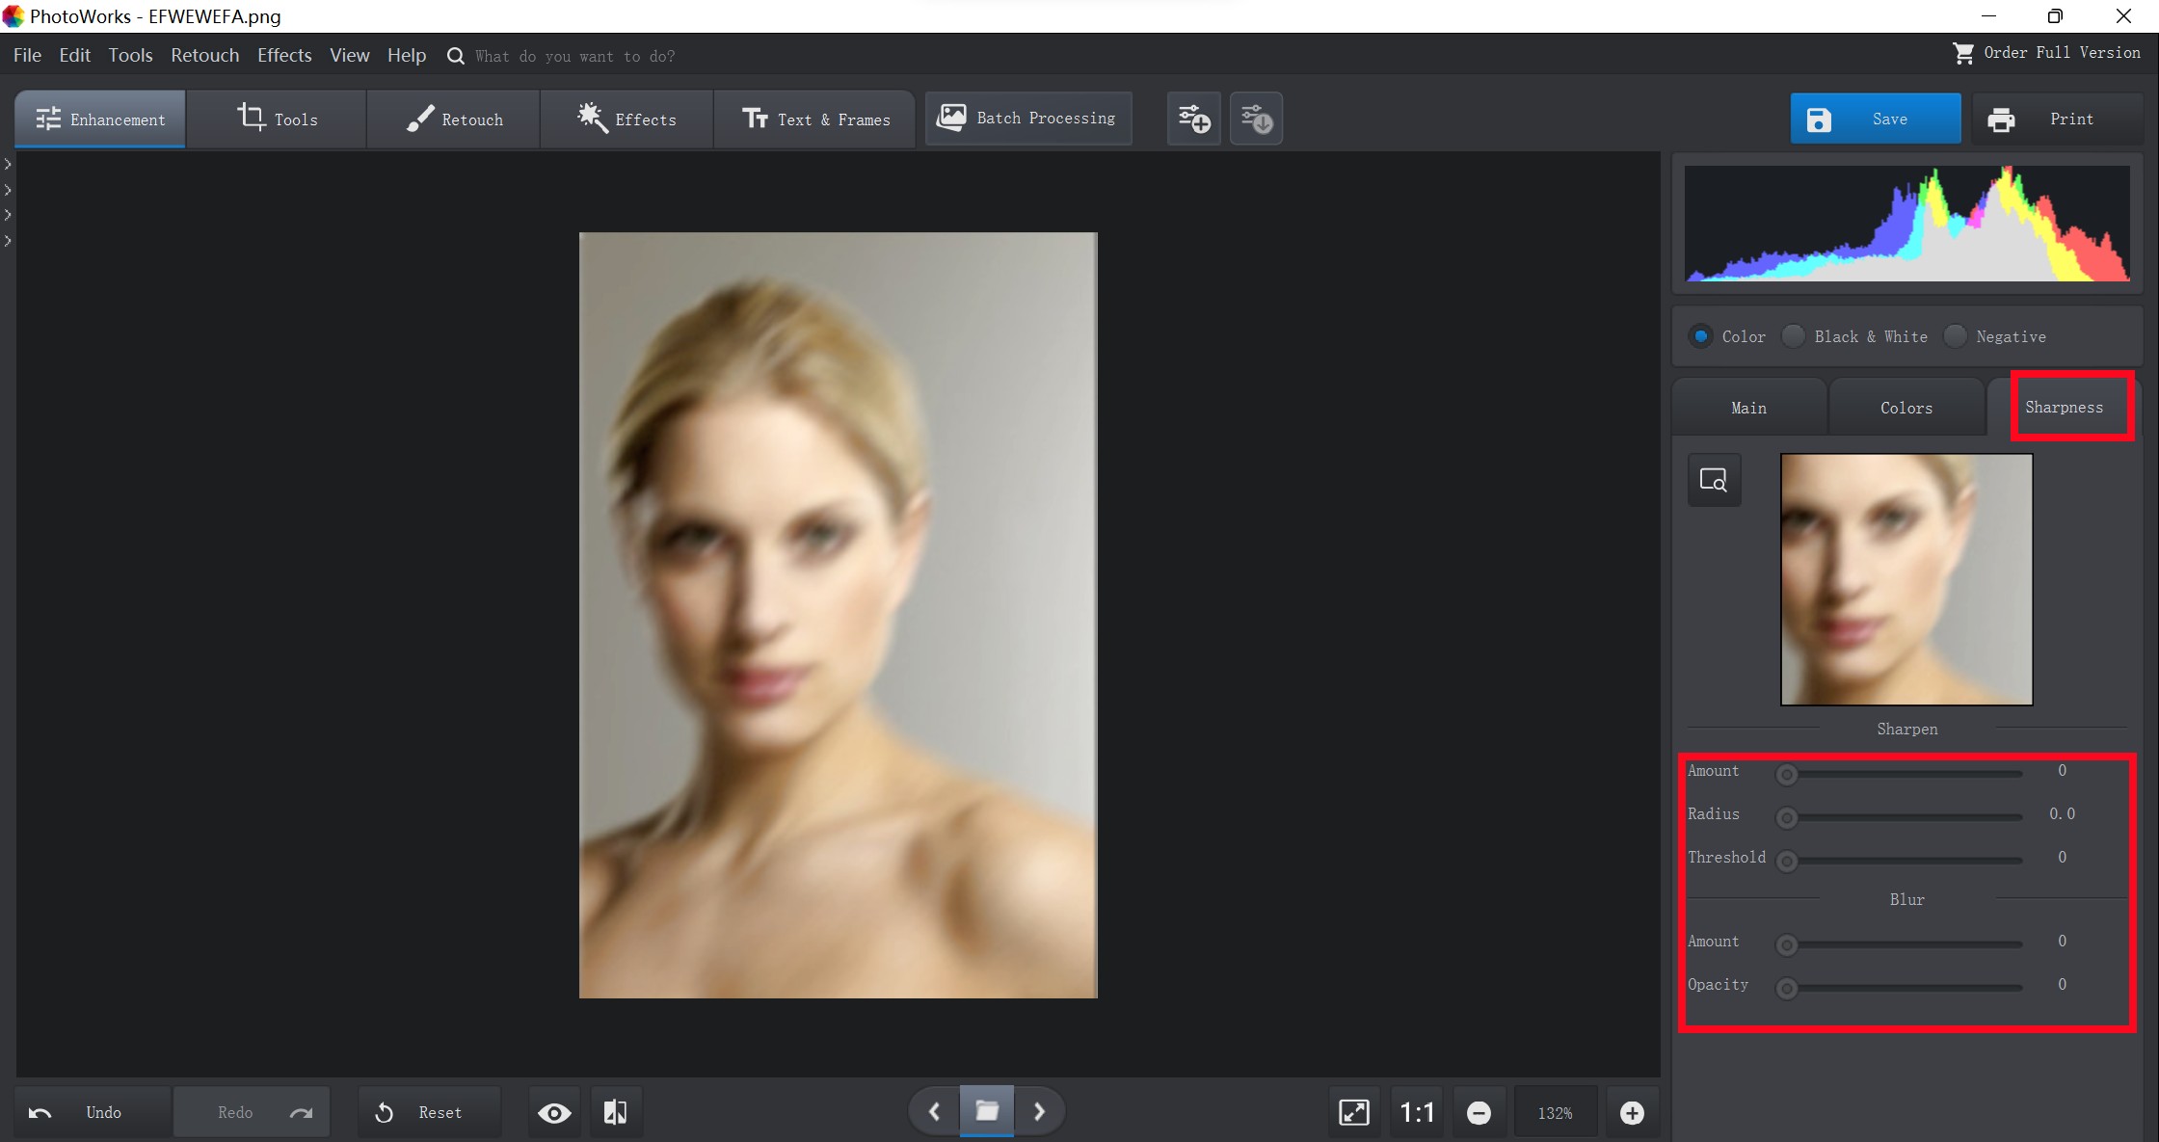2159x1142 pixels.
Task: Click the Print button
Action: 2056,119
